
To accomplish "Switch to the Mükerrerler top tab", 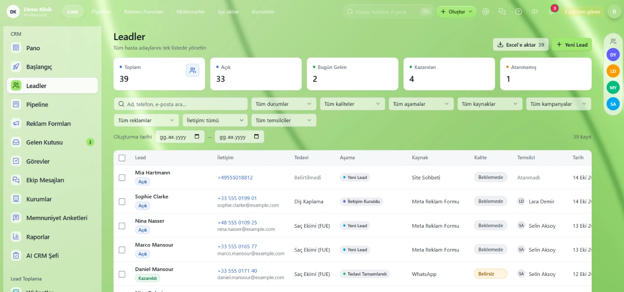I will pyautogui.click(x=191, y=12).
